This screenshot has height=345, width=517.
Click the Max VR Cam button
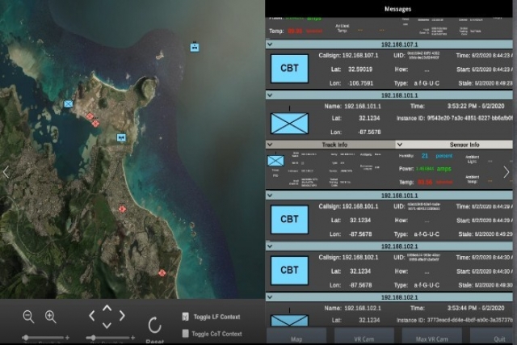(432, 337)
